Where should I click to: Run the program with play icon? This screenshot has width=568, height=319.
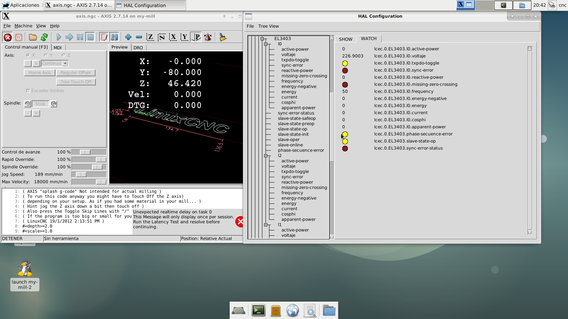59,37
